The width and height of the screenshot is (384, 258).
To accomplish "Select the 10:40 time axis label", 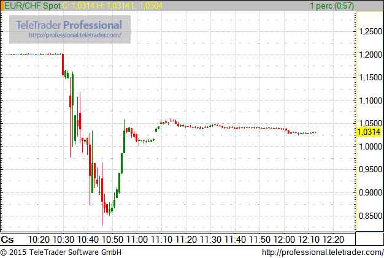I will 88,240.
